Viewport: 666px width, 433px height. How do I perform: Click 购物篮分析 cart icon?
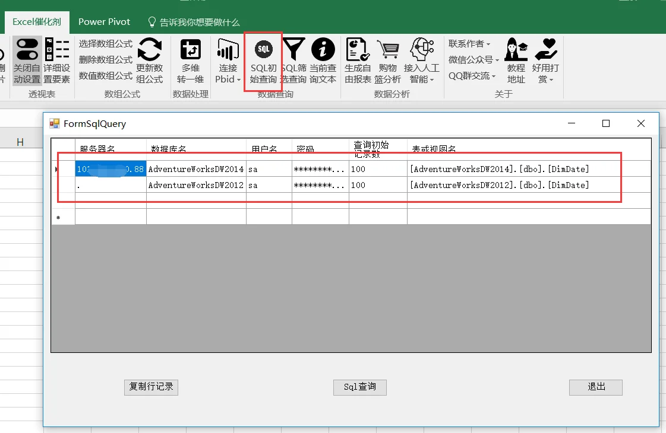[x=388, y=50]
